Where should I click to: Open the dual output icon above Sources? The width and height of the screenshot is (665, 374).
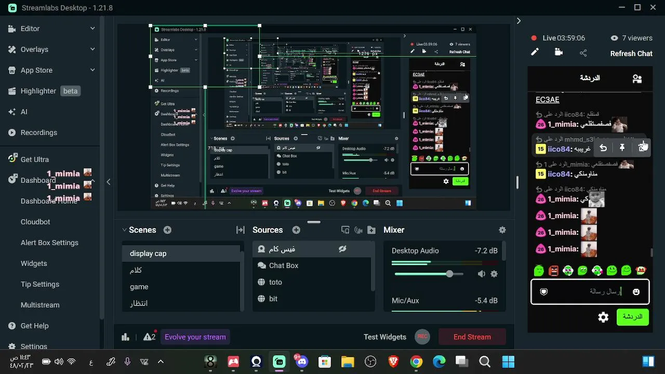345,230
